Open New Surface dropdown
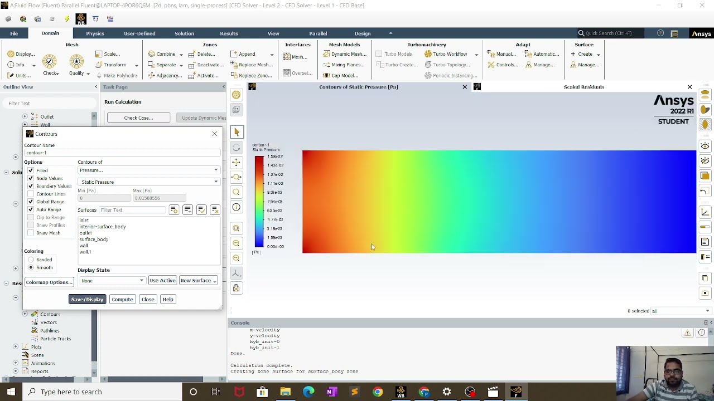The image size is (714, 401). 199,281
